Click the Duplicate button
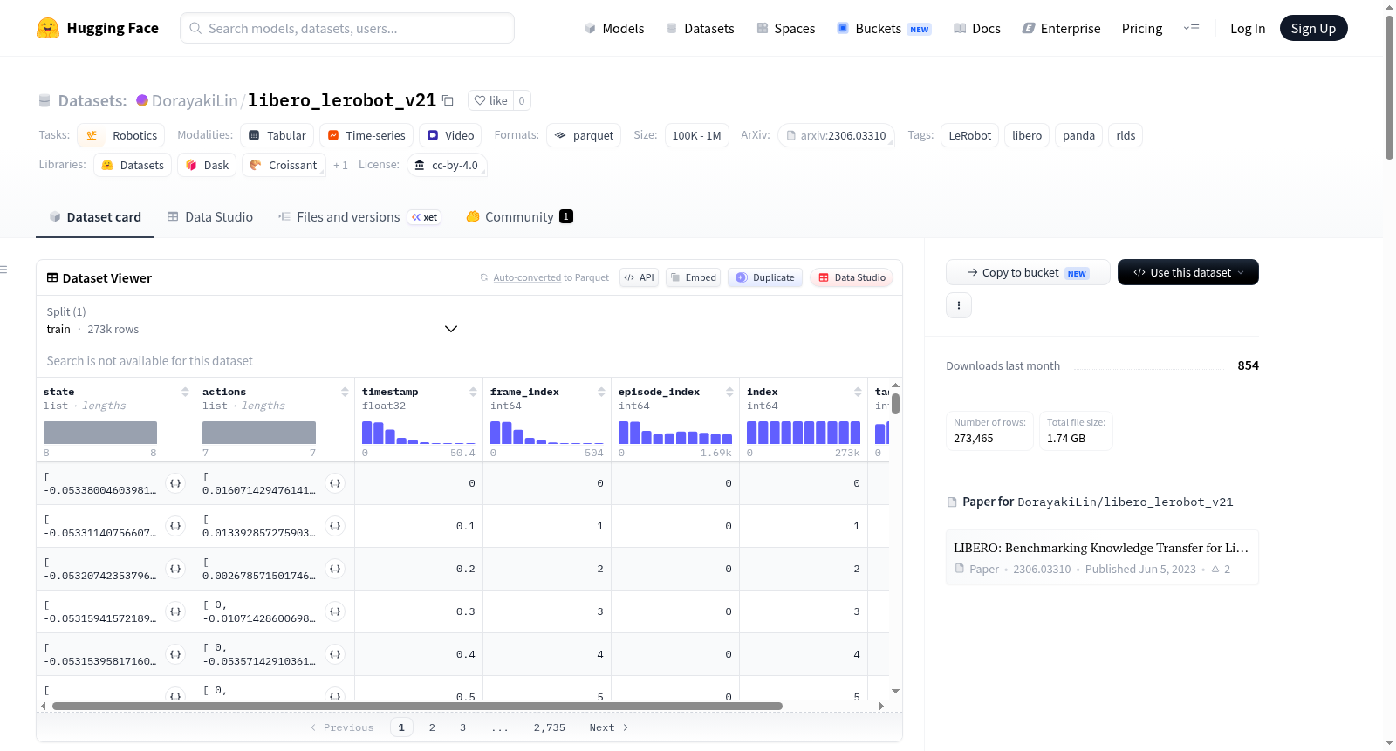 pos(765,277)
